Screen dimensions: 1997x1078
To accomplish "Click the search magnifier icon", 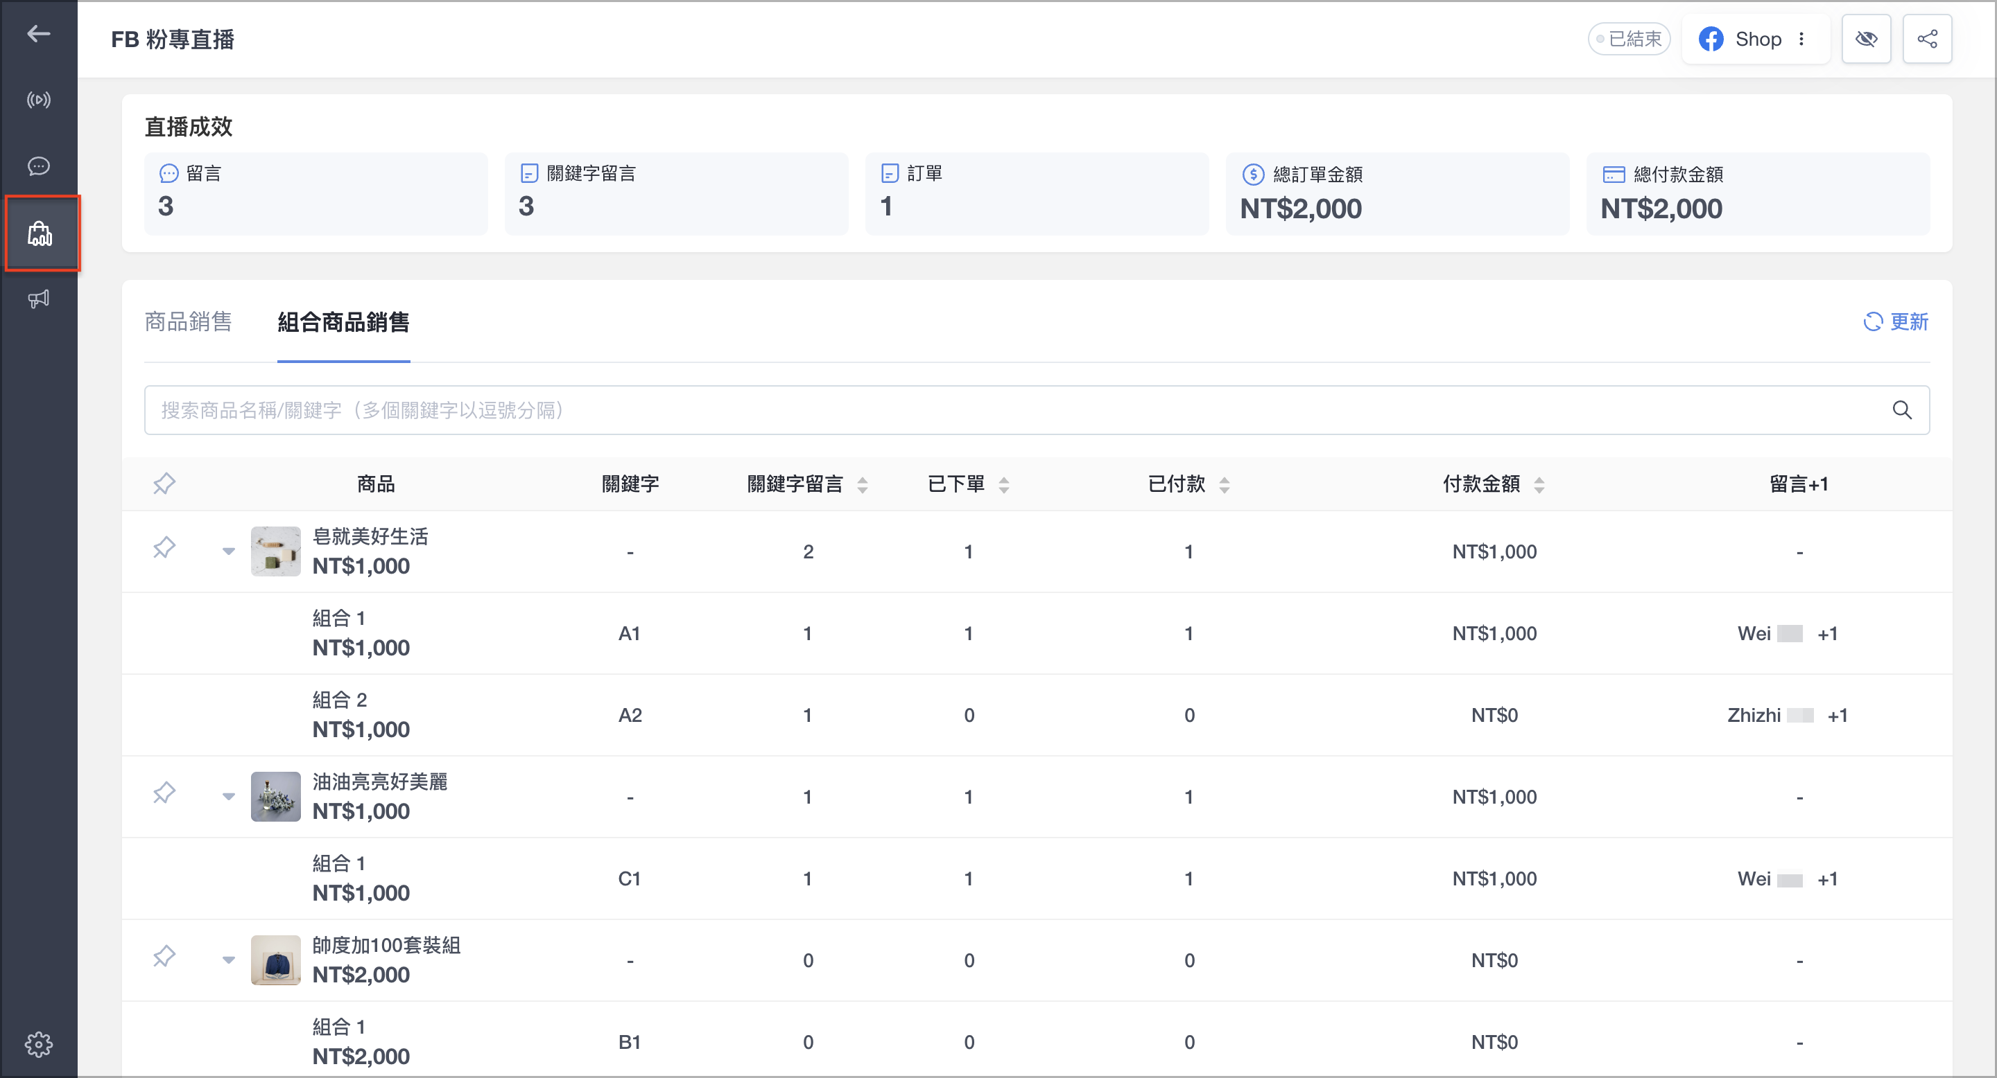I will coord(1901,409).
